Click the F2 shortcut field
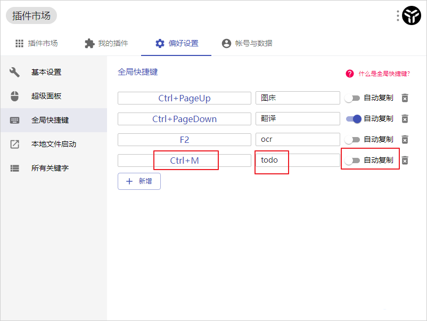Image resolution: width=427 pixels, height=321 pixels. coord(184,140)
